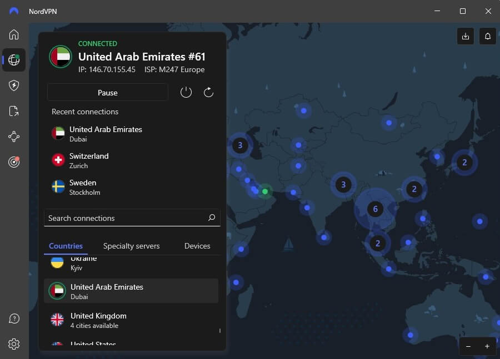The width and height of the screenshot is (500, 359).
Task: Click the Ukraine flag icon
Action: pos(57,262)
